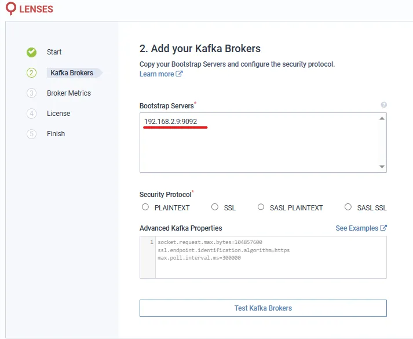Click the line number 1 gutter
The image size is (413, 339).
(x=151, y=242)
